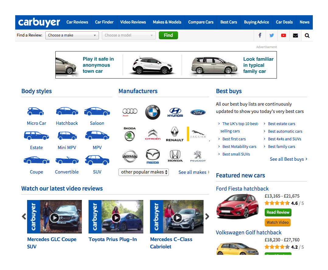Viewport: 328px width, 270px height.
Task: Open the 'See all Best buys' link
Action: coord(288,159)
